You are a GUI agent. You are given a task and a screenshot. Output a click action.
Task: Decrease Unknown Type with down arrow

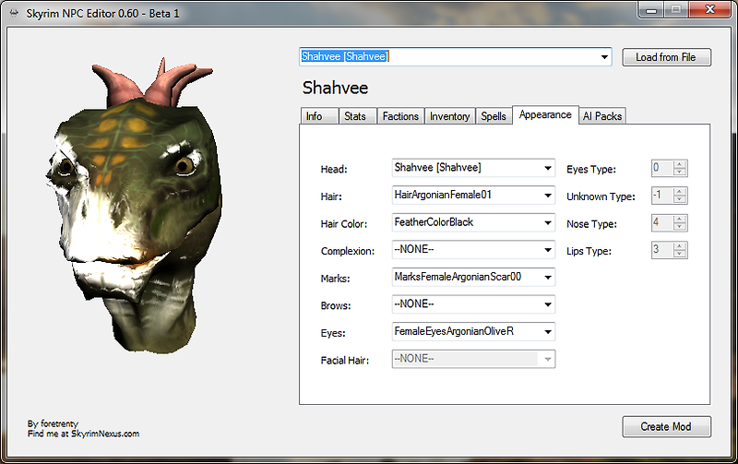click(x=680, y=199)
